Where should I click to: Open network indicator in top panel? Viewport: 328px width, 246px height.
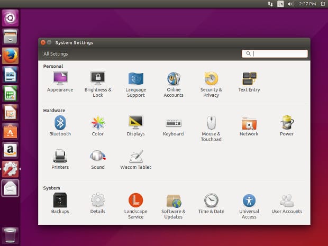[270, 4]
